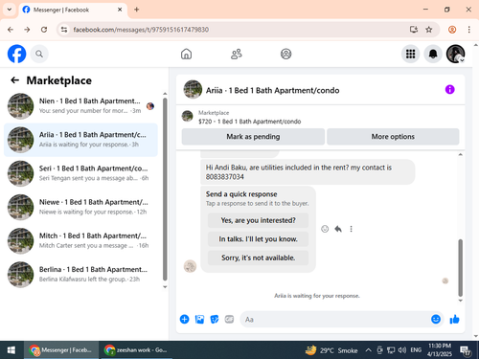Show hidden system tray icons
The height and width of the screenshot is (359, 479).
click(368, 350)
